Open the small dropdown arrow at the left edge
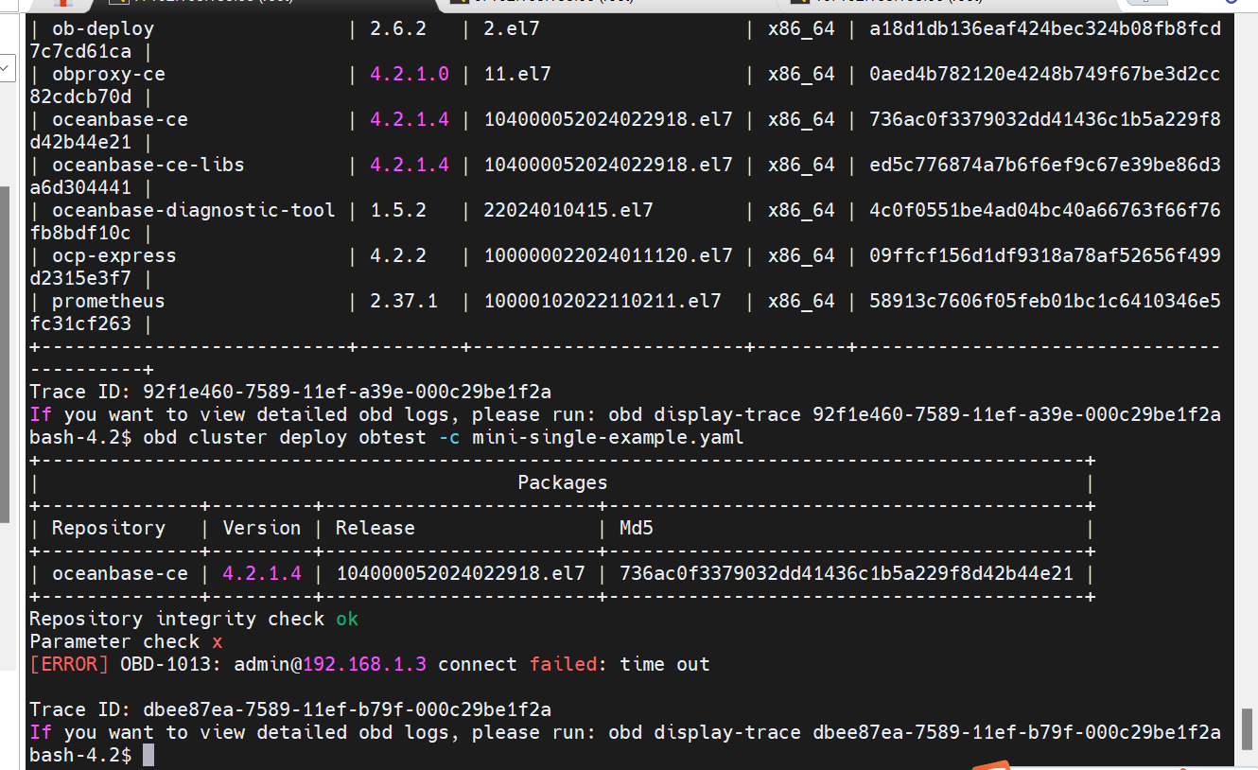The image size is (1258, 770). pos(6,67)
